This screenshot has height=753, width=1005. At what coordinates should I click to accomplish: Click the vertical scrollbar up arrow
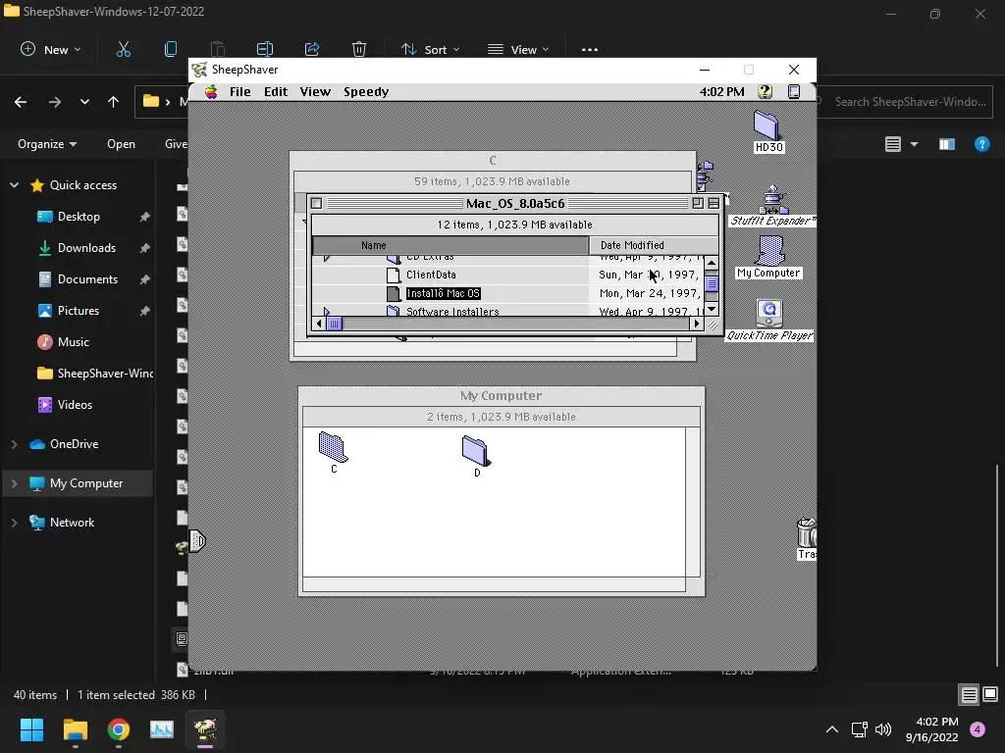(712, 263)
